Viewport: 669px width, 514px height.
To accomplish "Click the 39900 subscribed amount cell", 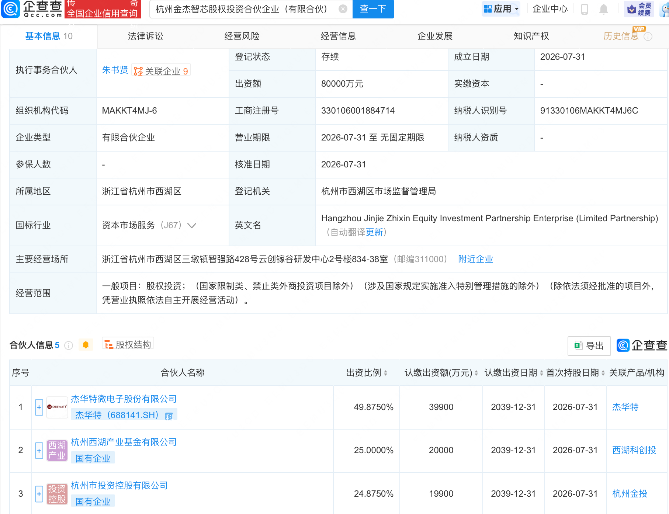I will pyautogui.click(x=441, y=407).
